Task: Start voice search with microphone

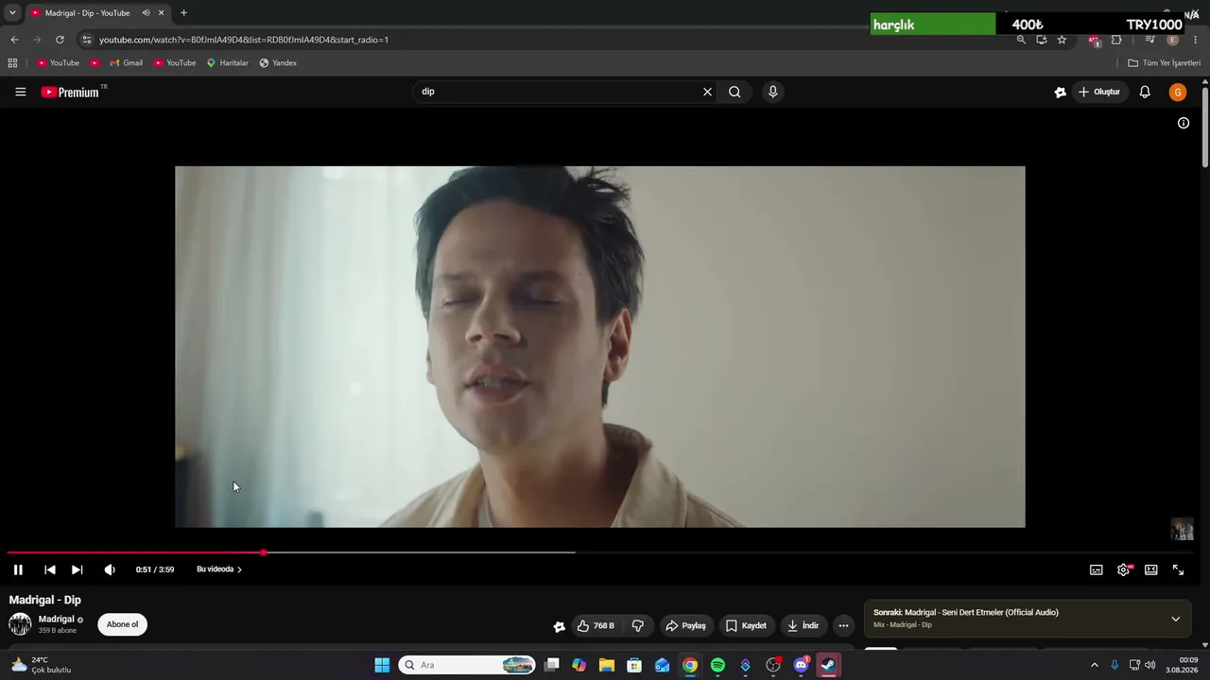Action: pyautogui.click(x=773, y=92)
